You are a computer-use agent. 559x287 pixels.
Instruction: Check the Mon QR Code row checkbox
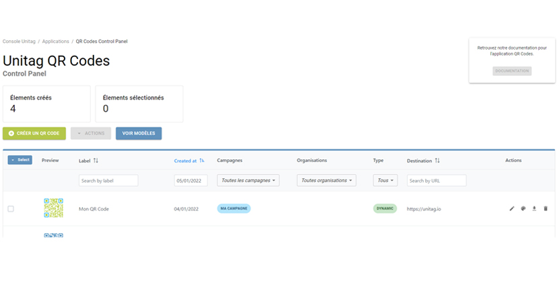pos(10,209)
